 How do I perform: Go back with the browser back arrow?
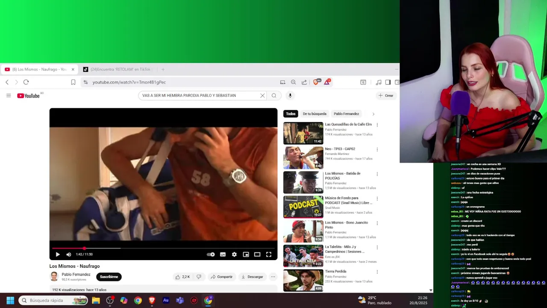[x=7, y=82]
